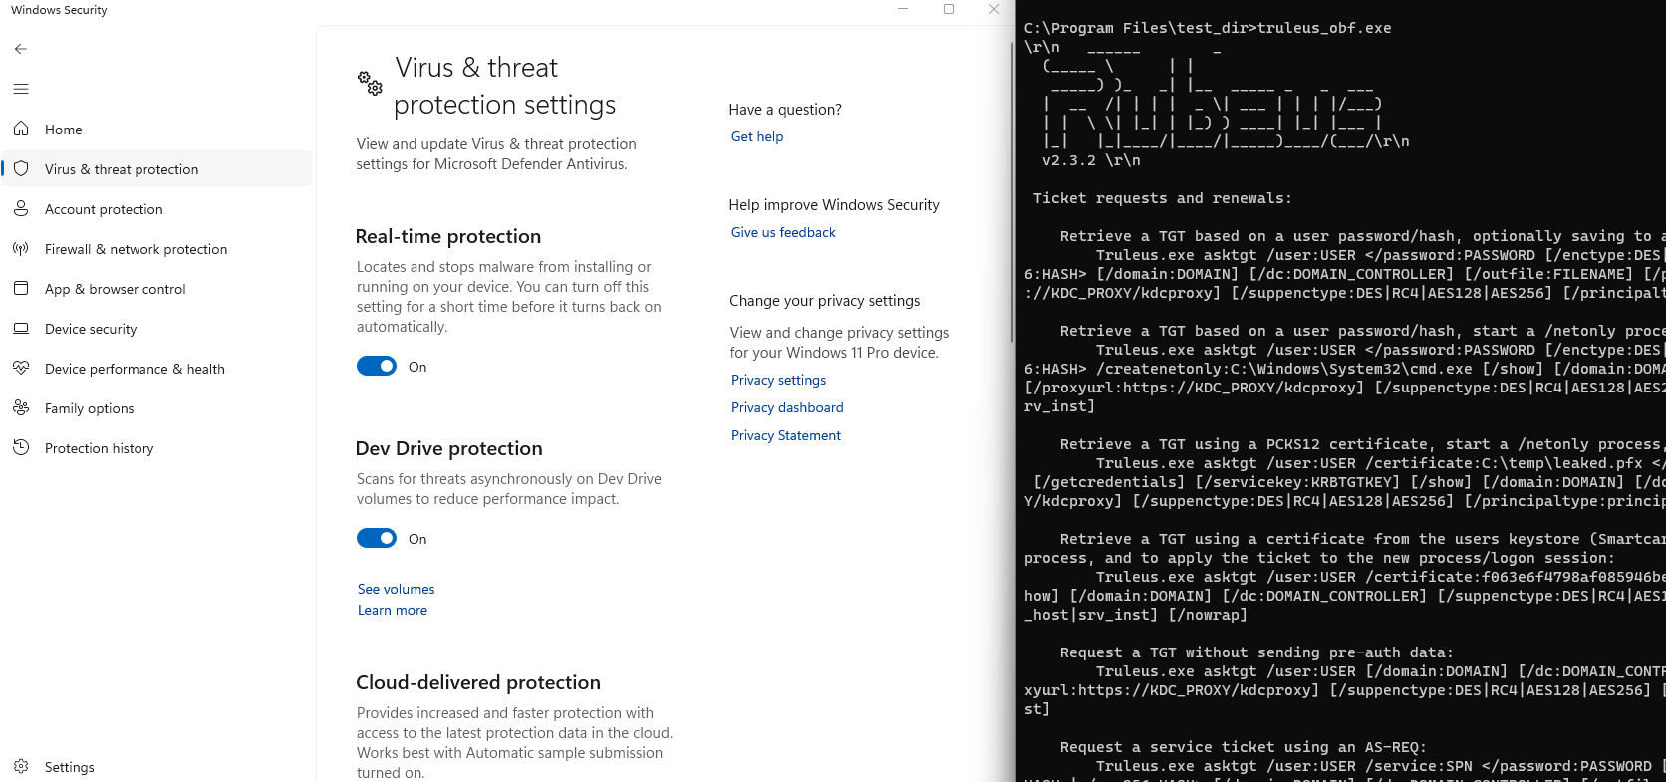Click the 'Have a question?' heading
The width and height of the screenshot is (1666, 782).
(x=785, y=110)
